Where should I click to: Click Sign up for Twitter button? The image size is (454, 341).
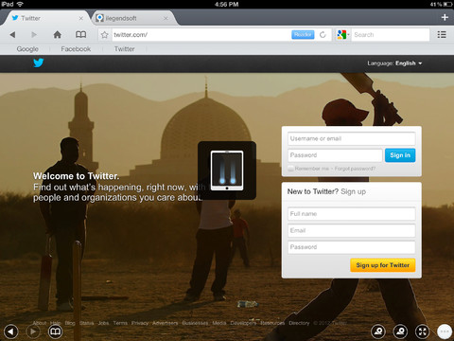click(383, 265)
